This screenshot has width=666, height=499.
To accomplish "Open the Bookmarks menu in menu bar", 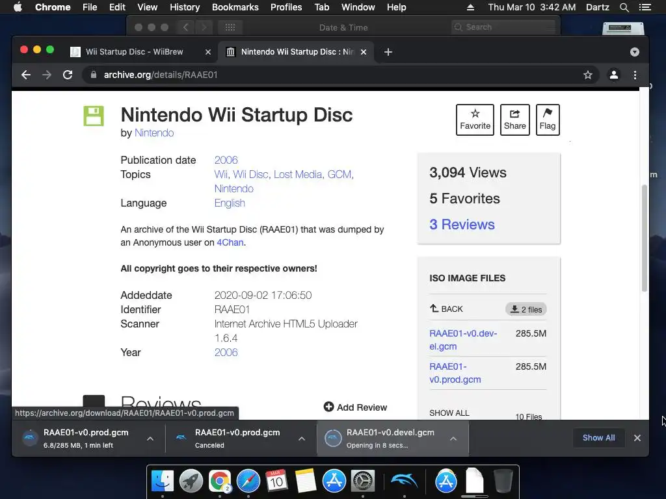I will pyautogui.click(x=235, y=7).
